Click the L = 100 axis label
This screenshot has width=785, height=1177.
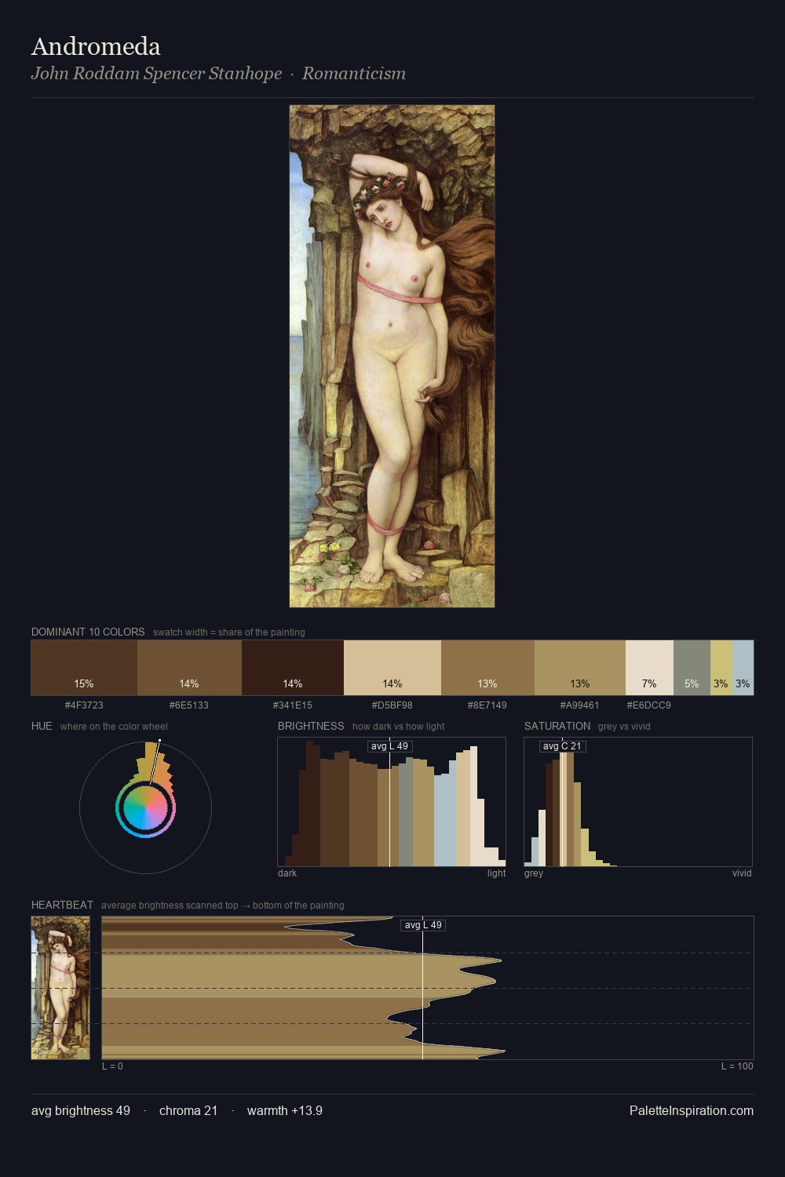737,1066
